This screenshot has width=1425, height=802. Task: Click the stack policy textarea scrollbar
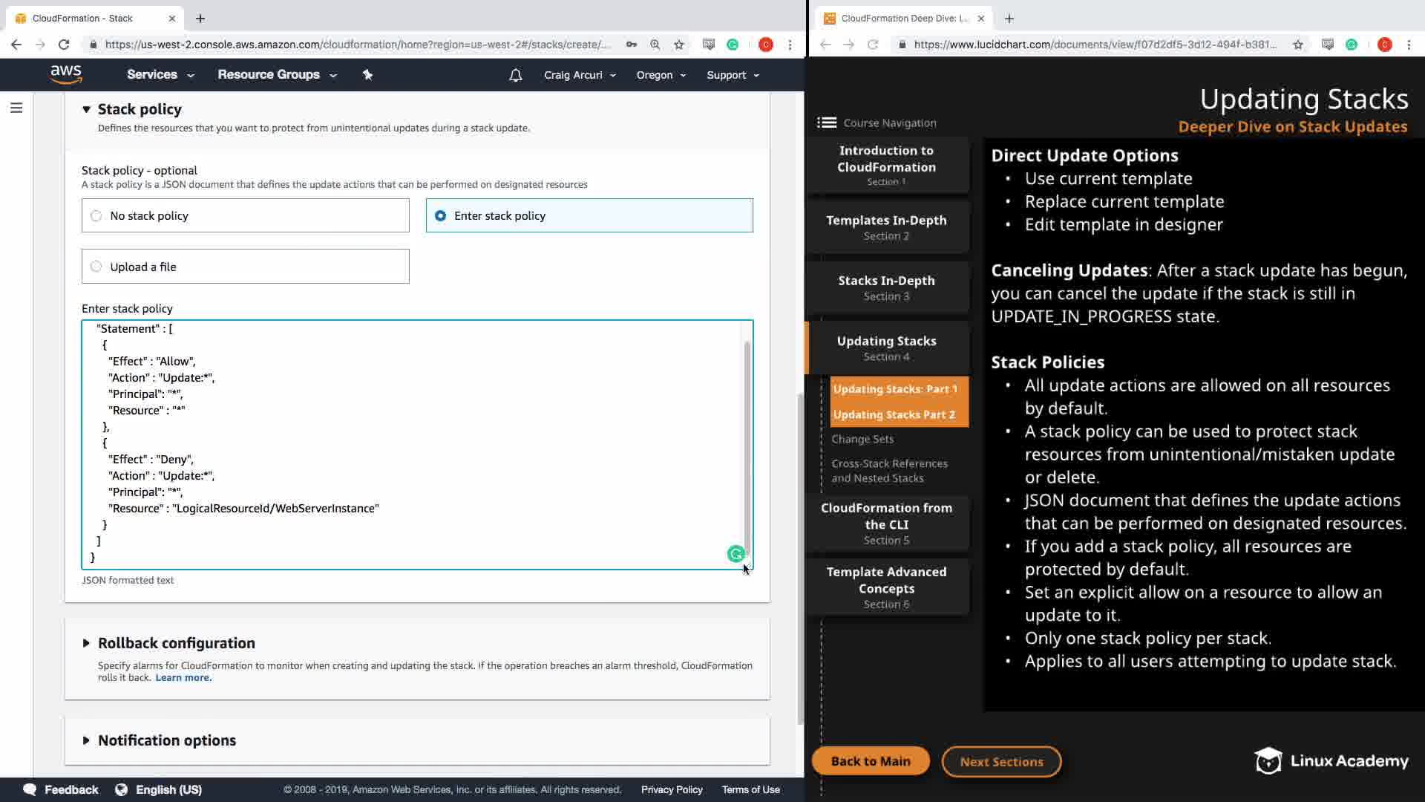coord(747,446)
